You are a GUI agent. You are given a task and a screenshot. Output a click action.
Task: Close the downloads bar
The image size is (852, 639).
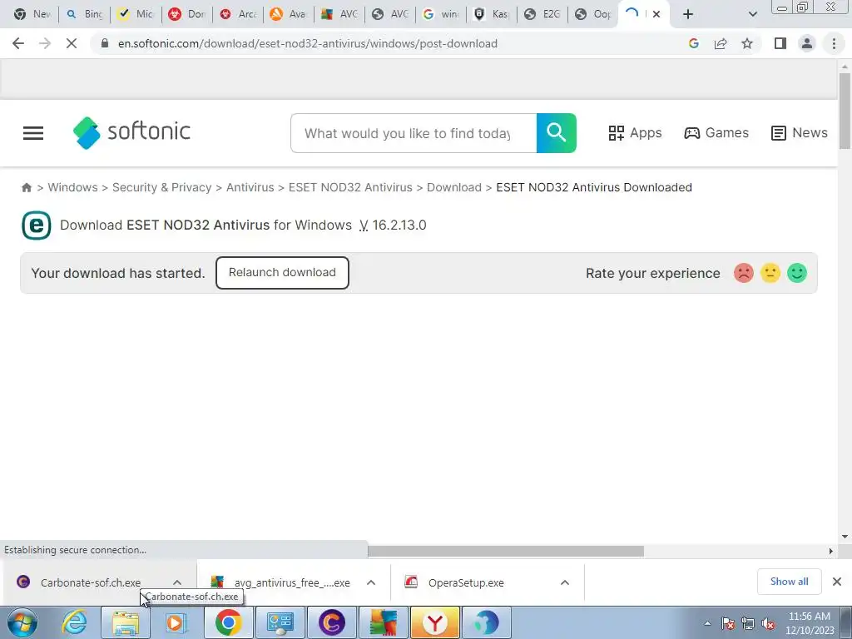(837, 582)
